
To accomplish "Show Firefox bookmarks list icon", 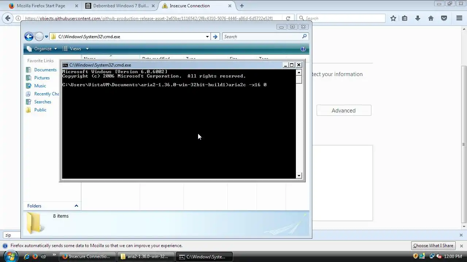I will point(405,18).
